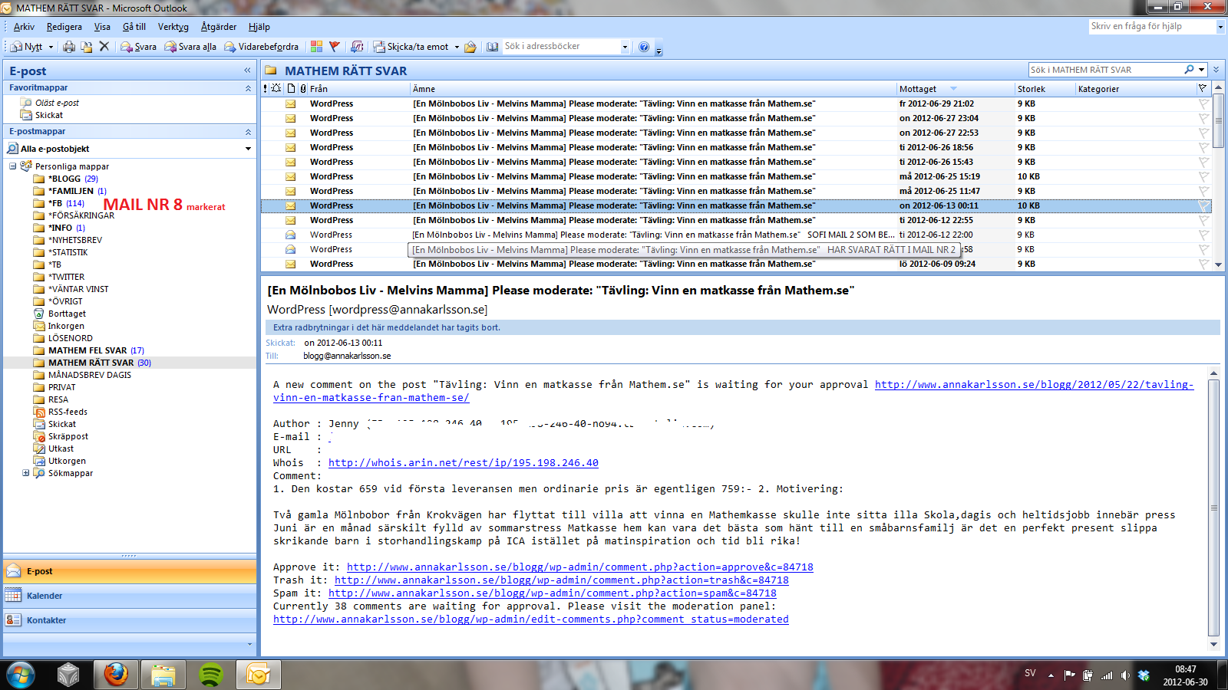Open the Skräppost junk folder
1228x690 pixels.
click(x=68, y=436)
